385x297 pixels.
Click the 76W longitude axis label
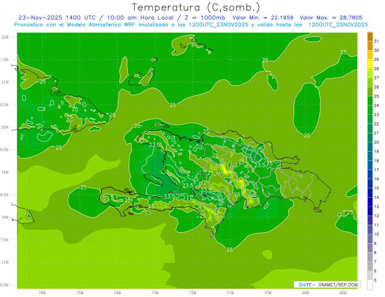click(42, 293)
